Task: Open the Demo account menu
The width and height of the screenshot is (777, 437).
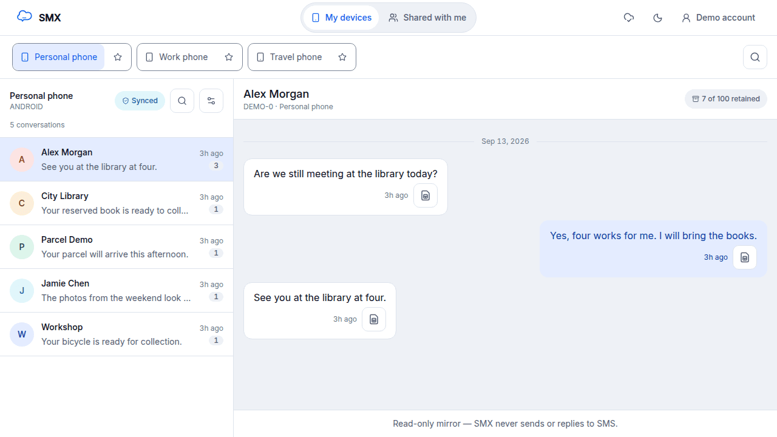Action: (x=718, y=18)
